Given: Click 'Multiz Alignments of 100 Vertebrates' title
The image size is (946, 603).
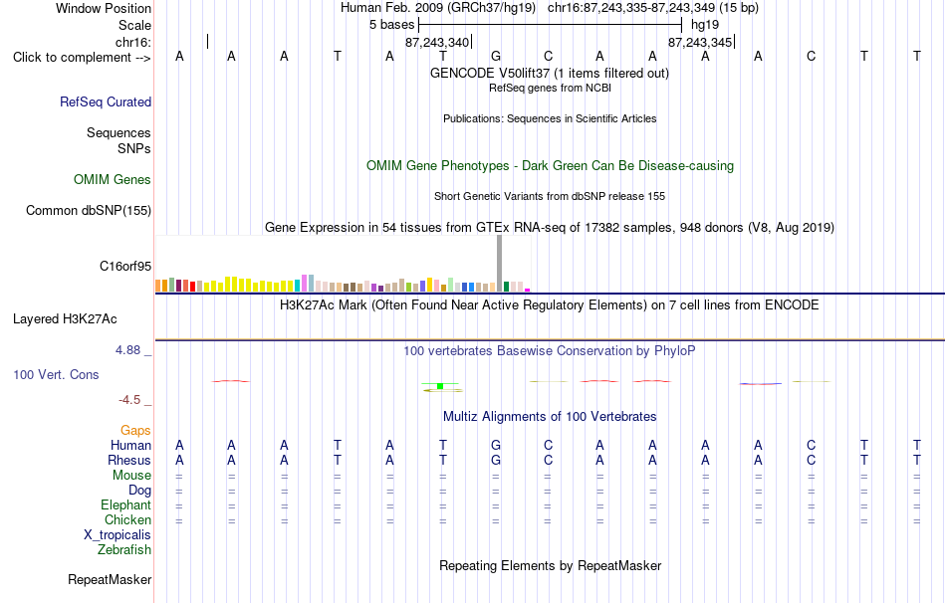Looking at the screenshot, I should (550, 417).
